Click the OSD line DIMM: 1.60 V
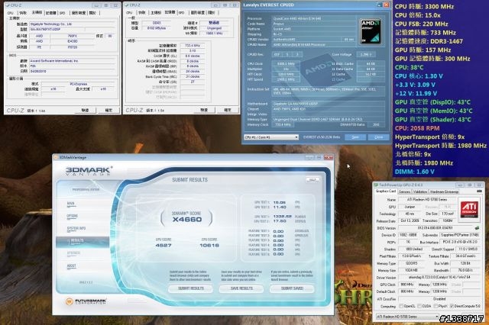 click(x=414, y=172)
